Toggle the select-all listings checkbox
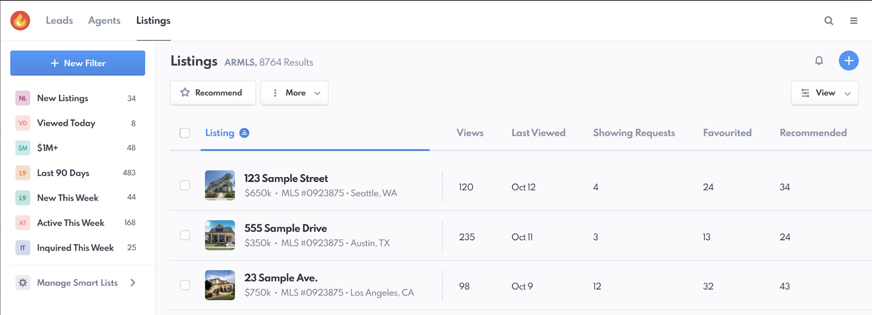The image size is (872, 315). pyautogui.click(x=185, y=133)
